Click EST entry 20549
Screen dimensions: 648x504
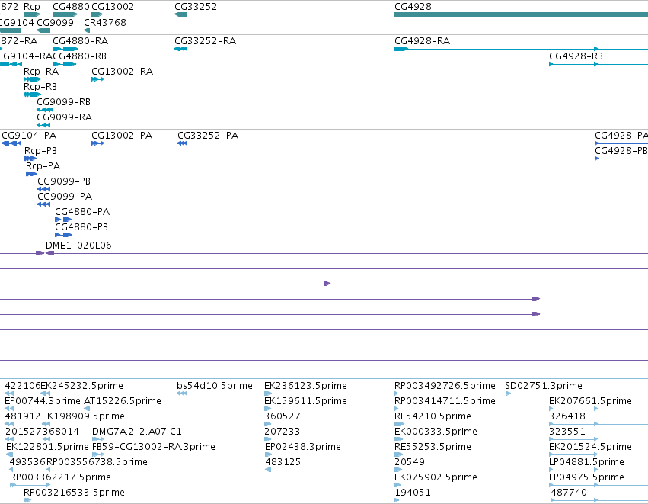point(410,462)
